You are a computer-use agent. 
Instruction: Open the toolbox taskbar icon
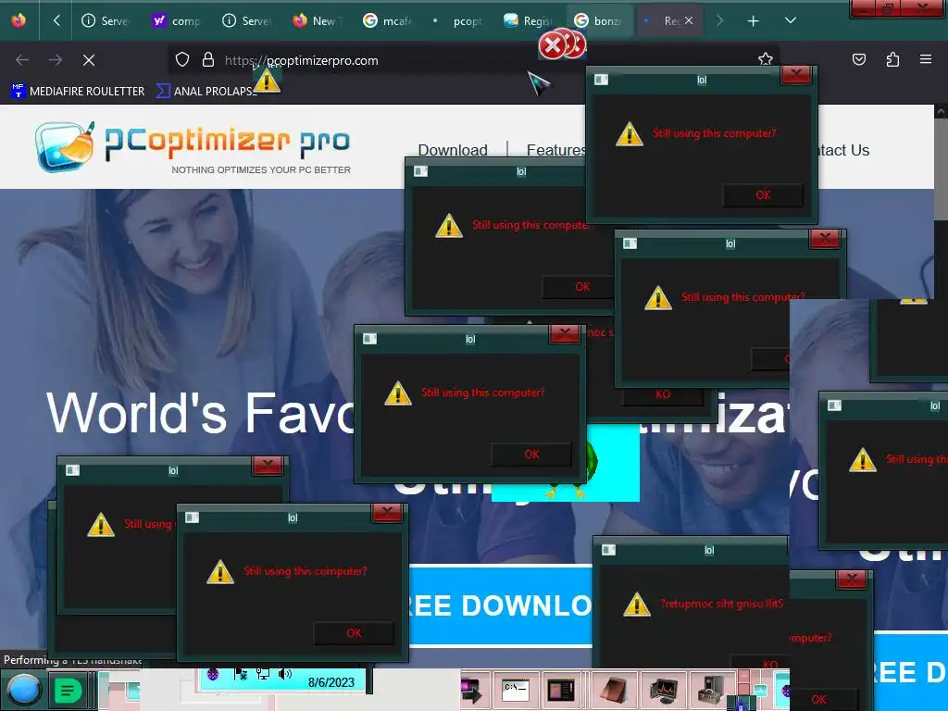point(710,691)
